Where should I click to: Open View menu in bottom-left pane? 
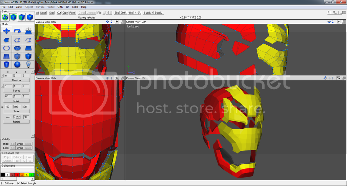(x=47, y=78)
